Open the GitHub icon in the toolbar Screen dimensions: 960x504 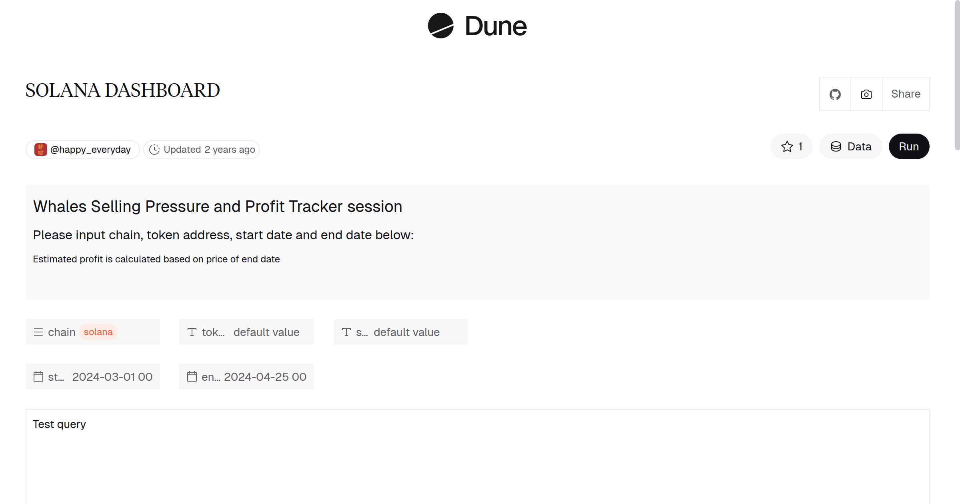[x=835, y=94]
